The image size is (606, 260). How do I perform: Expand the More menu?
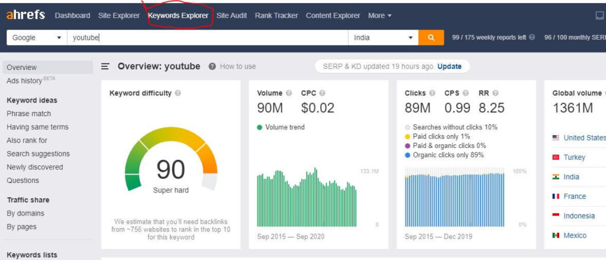pos(379,15)
